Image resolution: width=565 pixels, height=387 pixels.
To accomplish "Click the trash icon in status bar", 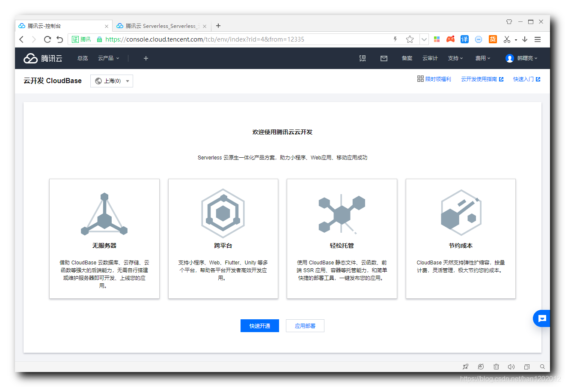I will 496,367.
